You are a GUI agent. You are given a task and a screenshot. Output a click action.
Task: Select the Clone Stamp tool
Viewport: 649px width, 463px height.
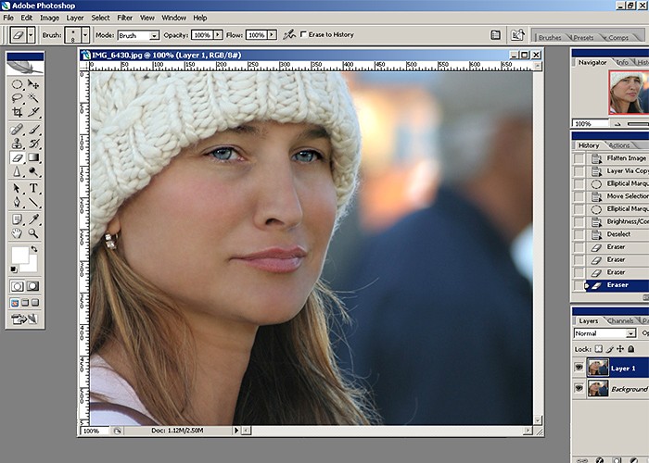click(17, 144)
